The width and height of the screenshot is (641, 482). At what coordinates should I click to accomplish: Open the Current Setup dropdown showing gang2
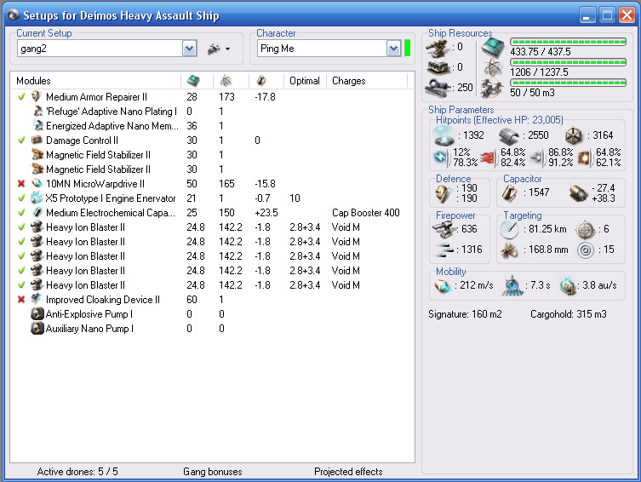click(x=189, y=49)
